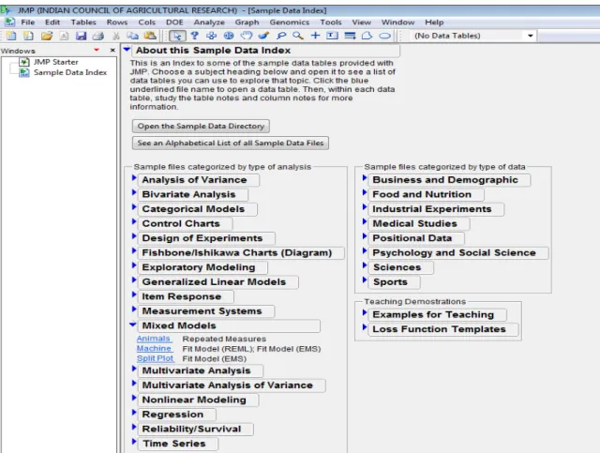600x453 pixels.
Task: Expand the Time Series section
Action: coord(134,441)
